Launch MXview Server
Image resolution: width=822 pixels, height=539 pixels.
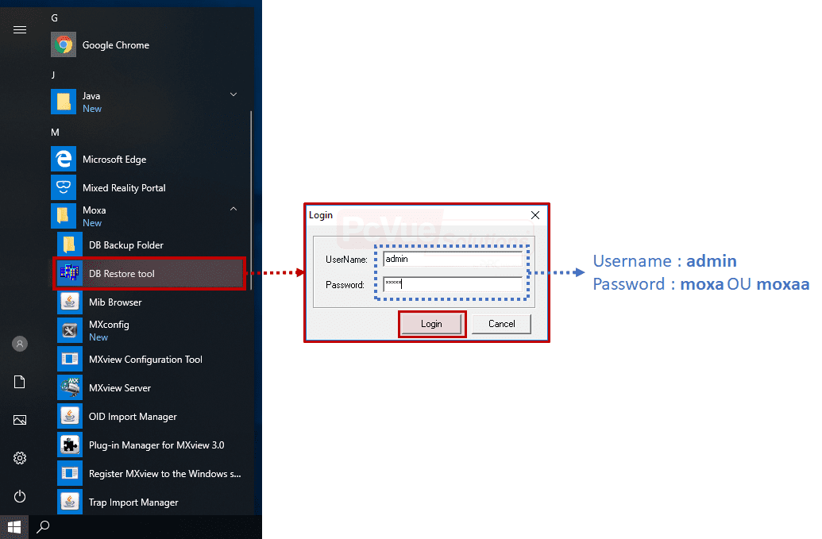point(119,388)
